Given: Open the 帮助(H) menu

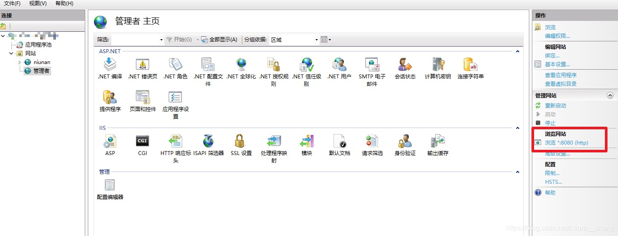Looking at the screenshot, I should pyautogui.click(x=64, y=3).
